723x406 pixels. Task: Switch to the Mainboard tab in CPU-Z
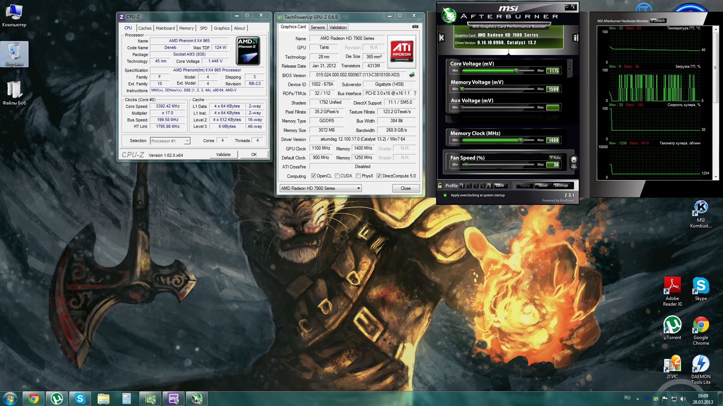point(165,28)
